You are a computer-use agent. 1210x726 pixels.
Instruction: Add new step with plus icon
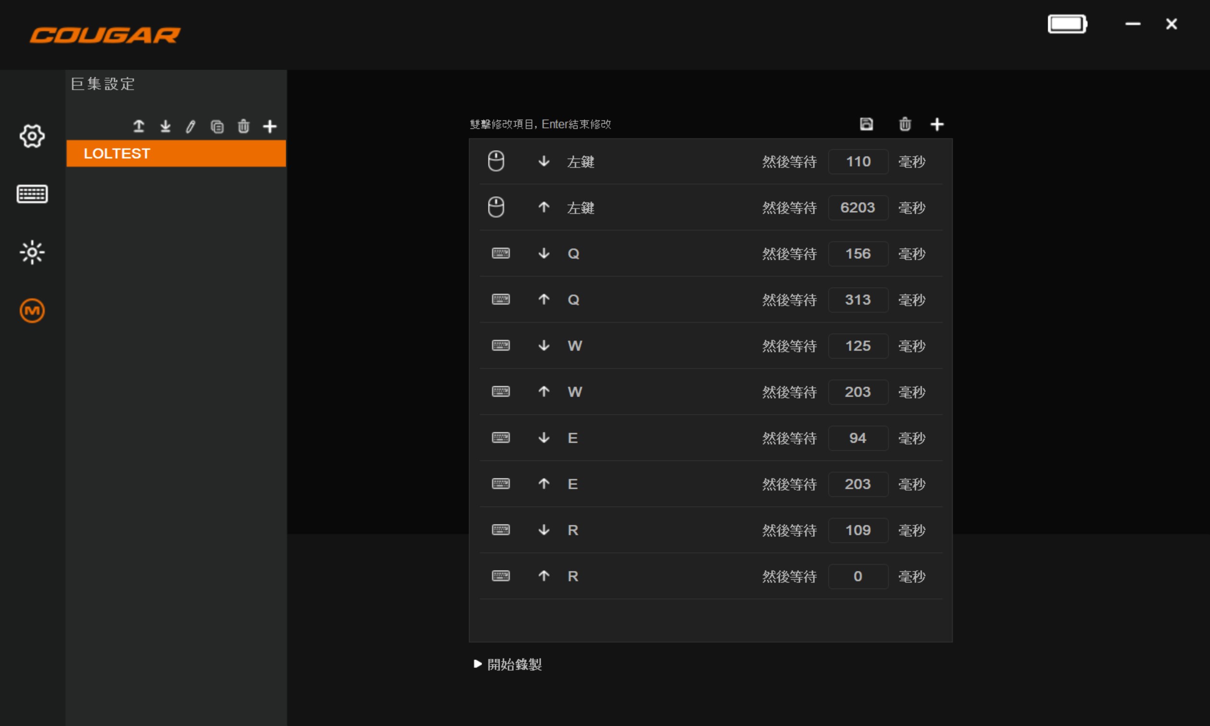point(937,124)
